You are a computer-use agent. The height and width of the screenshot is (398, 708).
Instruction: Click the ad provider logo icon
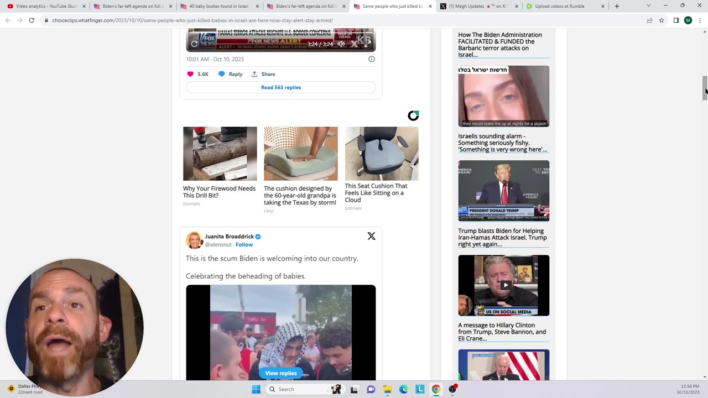(413, 116)
